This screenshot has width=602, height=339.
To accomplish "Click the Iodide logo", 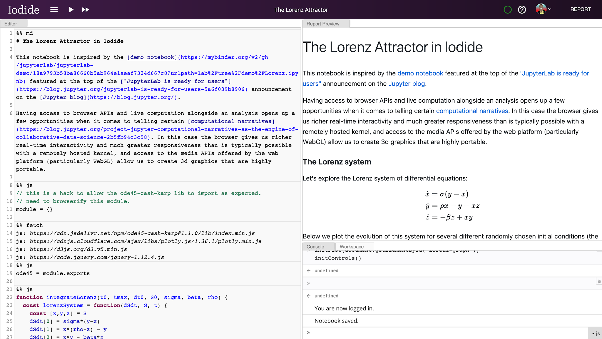I will [24, 10].
